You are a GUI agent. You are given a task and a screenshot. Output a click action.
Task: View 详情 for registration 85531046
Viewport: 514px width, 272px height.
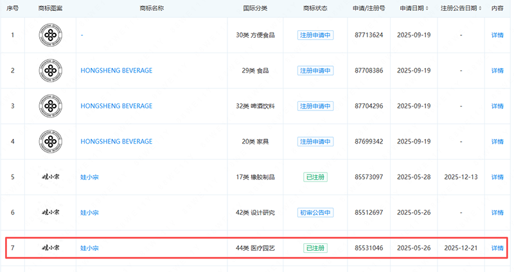pos(497,248)
